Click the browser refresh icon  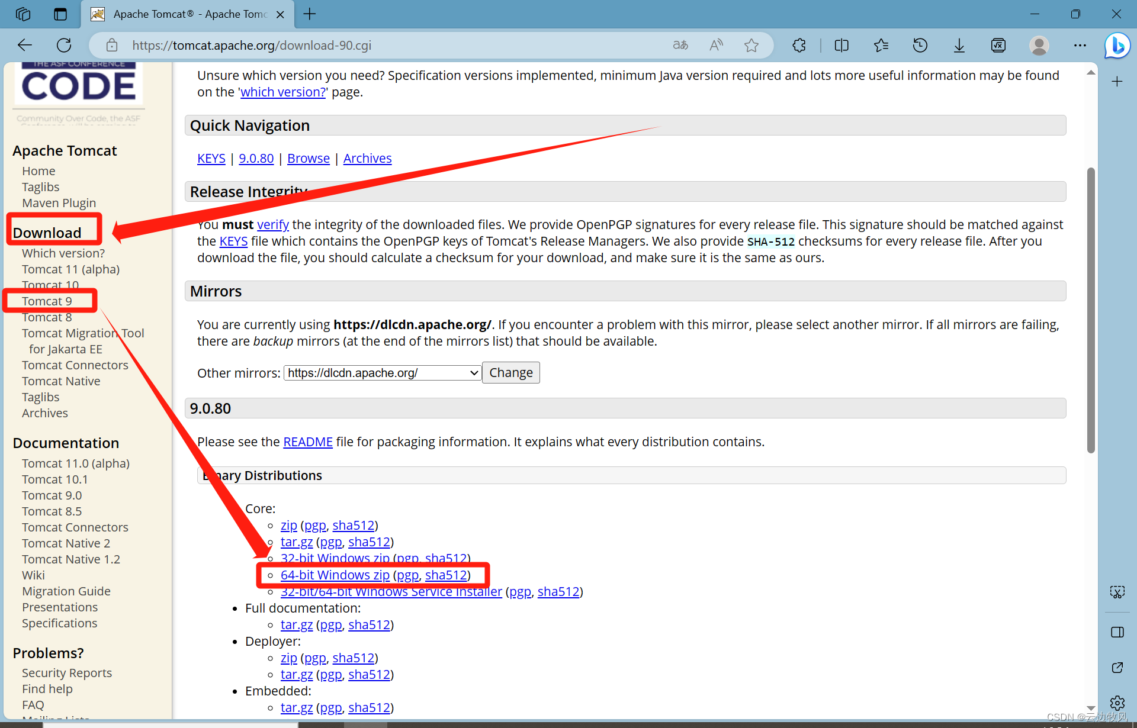tap(64, 45)
